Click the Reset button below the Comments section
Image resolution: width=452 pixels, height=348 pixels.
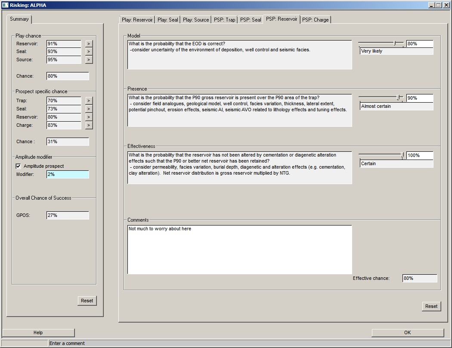click(431, 306)
